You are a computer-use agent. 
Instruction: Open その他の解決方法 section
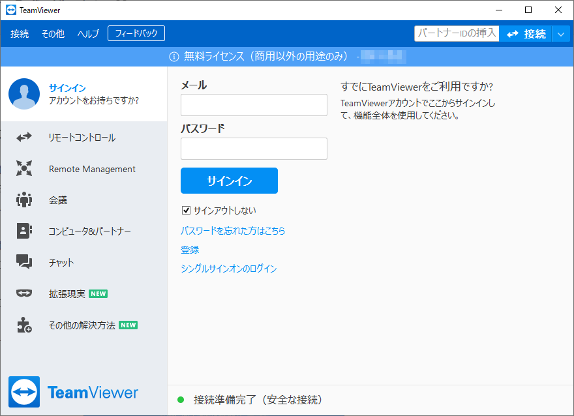84,325
